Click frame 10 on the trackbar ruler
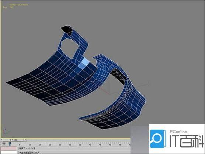Image resolution: width=205 pixels, height=154 pixels. (30, 144)
